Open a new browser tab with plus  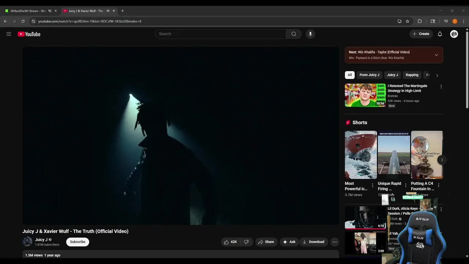tap(122, 11)
